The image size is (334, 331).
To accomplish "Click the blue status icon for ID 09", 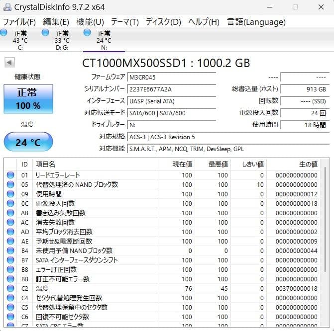I will click(10, 194).
